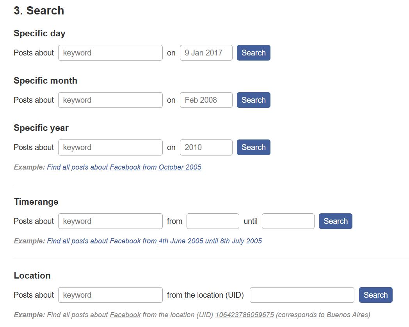Image resolution: width=409 pixels, height=327 pixels.
Task: Click the 9 Jan 2017 date field
Action: pos(206,53)
